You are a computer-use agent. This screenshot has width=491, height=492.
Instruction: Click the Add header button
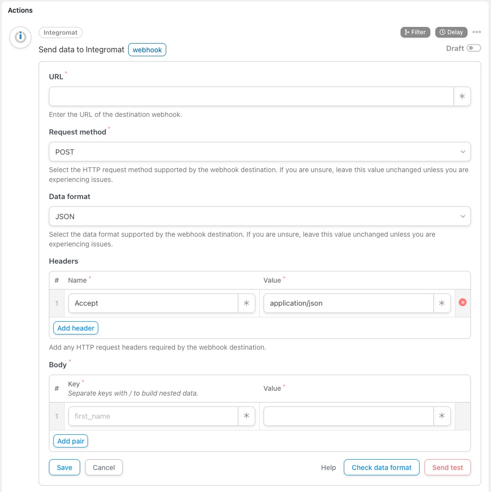pos(76,328)
